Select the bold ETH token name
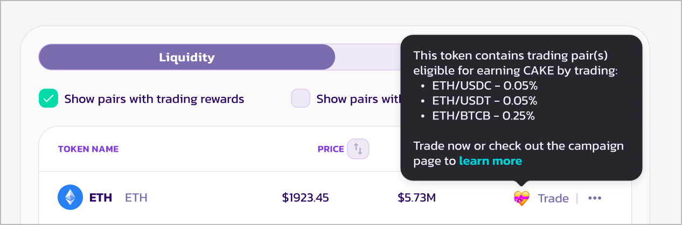 (101, 198)
